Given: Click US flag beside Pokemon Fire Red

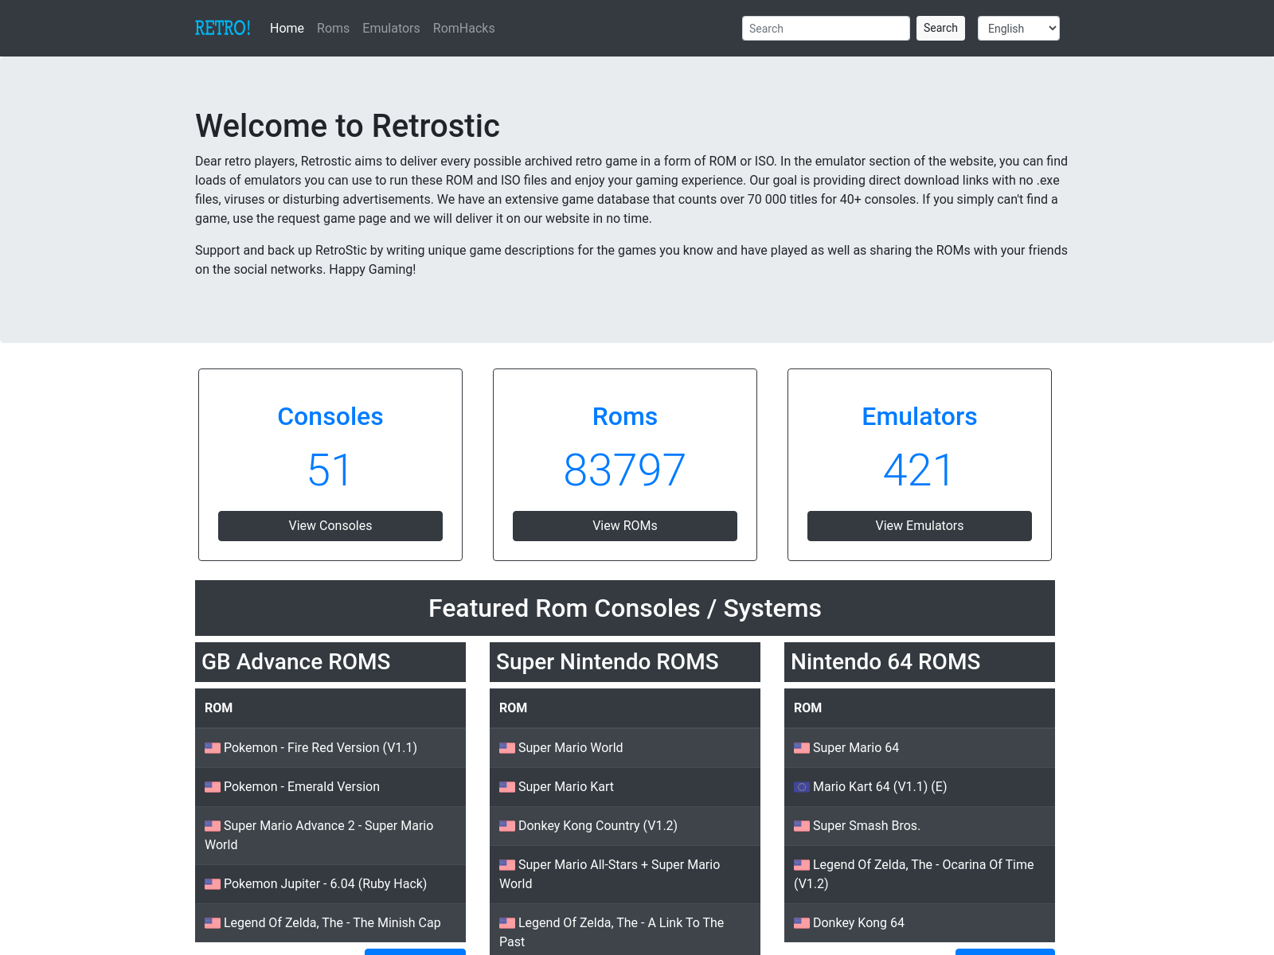Looking at the screenshot, I should tap(213, 748).
